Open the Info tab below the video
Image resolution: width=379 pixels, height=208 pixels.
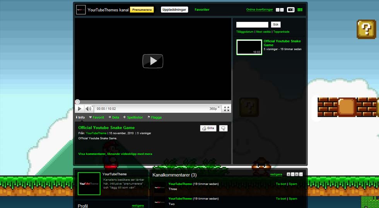pos(80,117)
